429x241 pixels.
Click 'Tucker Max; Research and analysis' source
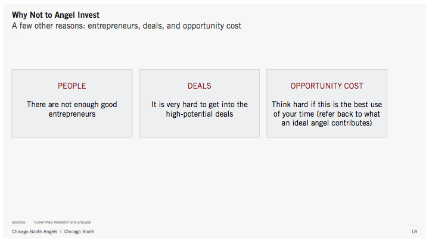coord(62,222)
